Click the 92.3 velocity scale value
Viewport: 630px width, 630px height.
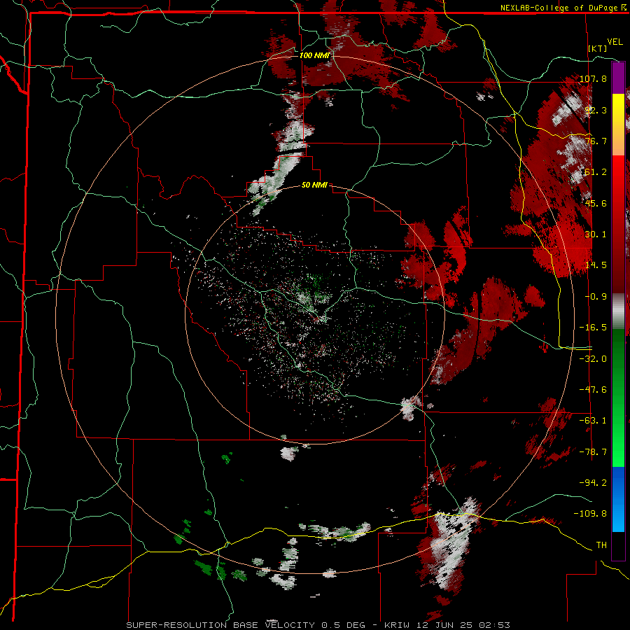coord(596,110)
